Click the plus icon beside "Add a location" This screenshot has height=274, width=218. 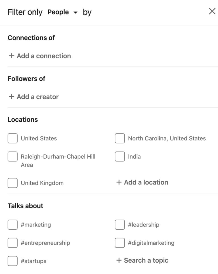tap(119, 182)
